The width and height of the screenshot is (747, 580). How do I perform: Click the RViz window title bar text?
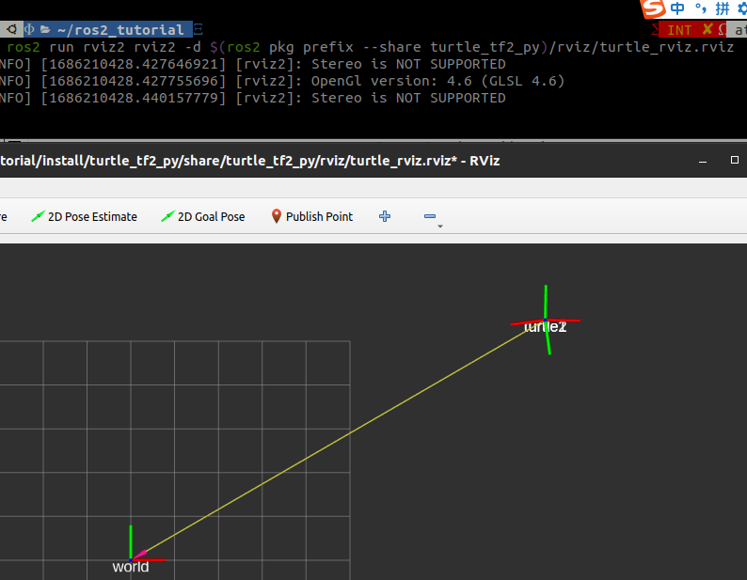(x=249, y=161)
